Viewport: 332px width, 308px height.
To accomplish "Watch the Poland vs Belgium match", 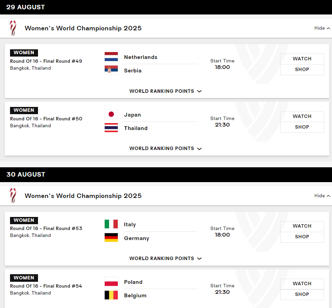I will [302, 284].
